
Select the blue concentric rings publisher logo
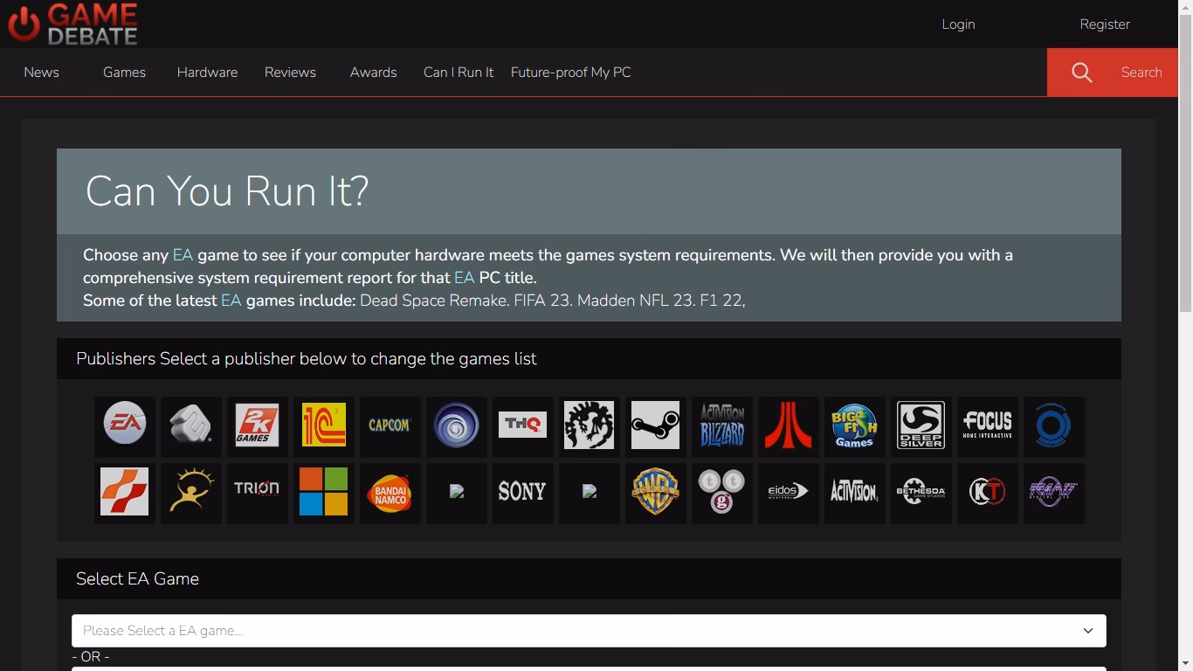1054,425
